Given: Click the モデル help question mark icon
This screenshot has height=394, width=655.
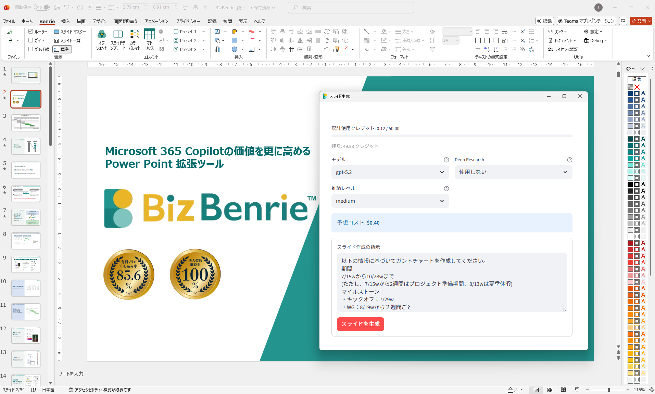Looking at the screenshot, I should click(446, 160).
